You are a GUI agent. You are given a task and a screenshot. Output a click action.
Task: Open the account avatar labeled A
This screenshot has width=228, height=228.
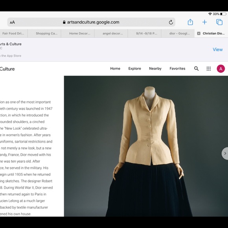point(221,69)
